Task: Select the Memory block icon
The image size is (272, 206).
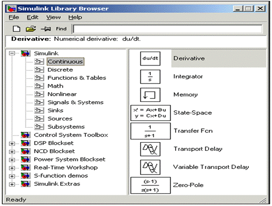Action: 150,95
